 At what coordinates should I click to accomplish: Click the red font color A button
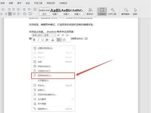(x=53, y=40)
